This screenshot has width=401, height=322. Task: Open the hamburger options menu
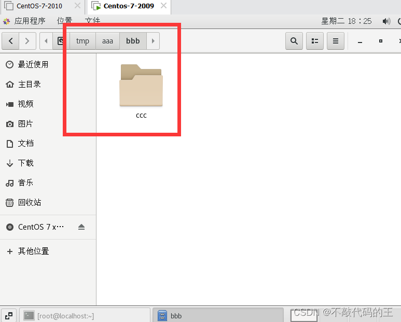tap(336, 41)
